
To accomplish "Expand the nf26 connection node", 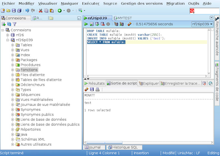I will point(8,35).
